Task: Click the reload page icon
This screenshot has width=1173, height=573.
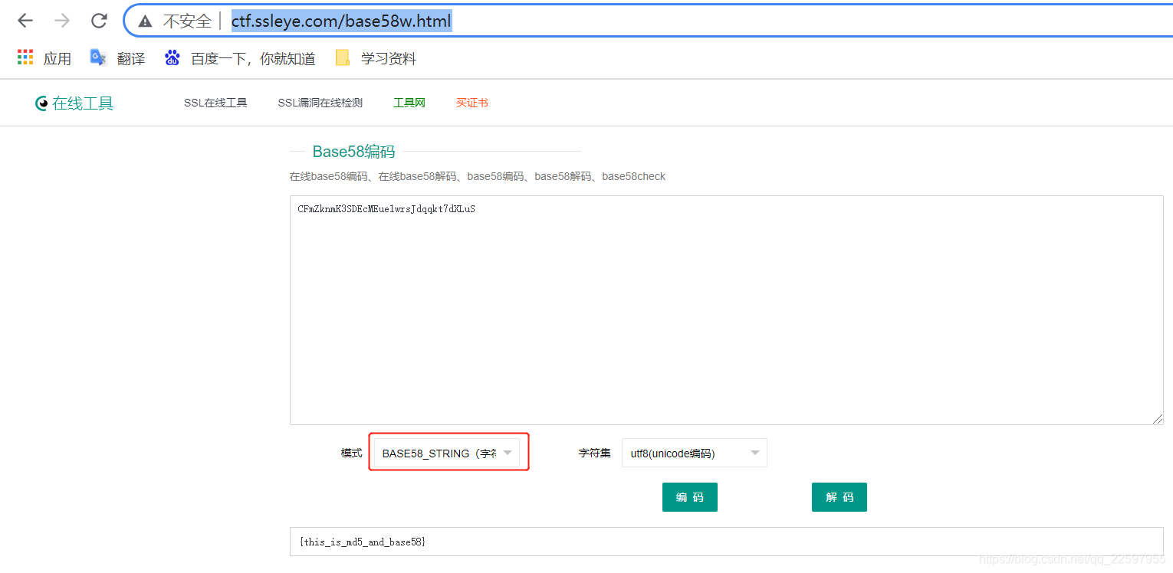Action: point(99,21)
